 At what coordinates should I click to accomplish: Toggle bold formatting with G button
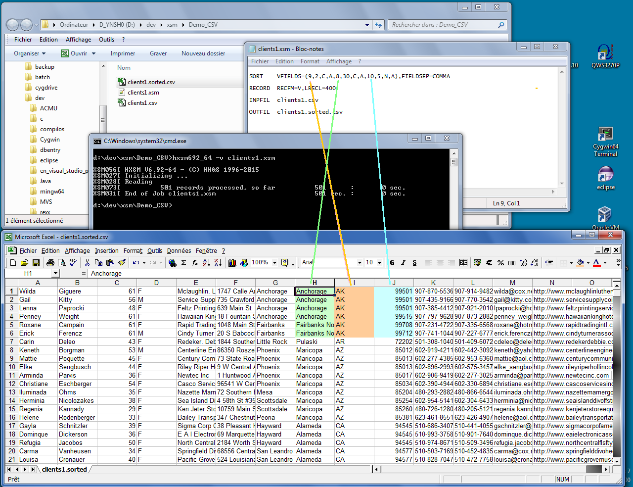click(x=392, y=263)
